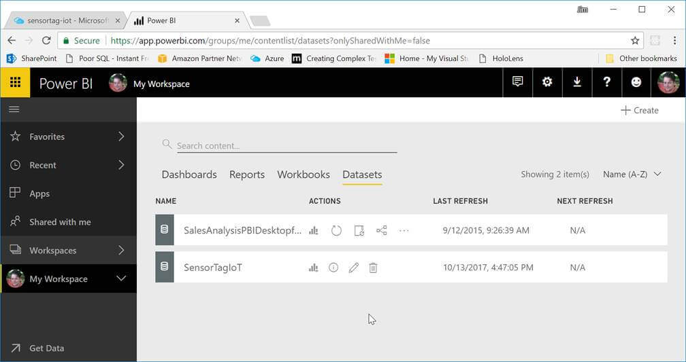This screenshot has width=686, height=362.
Task: Open Home - My Visual Studio bookmark
Action: point(427,58)
